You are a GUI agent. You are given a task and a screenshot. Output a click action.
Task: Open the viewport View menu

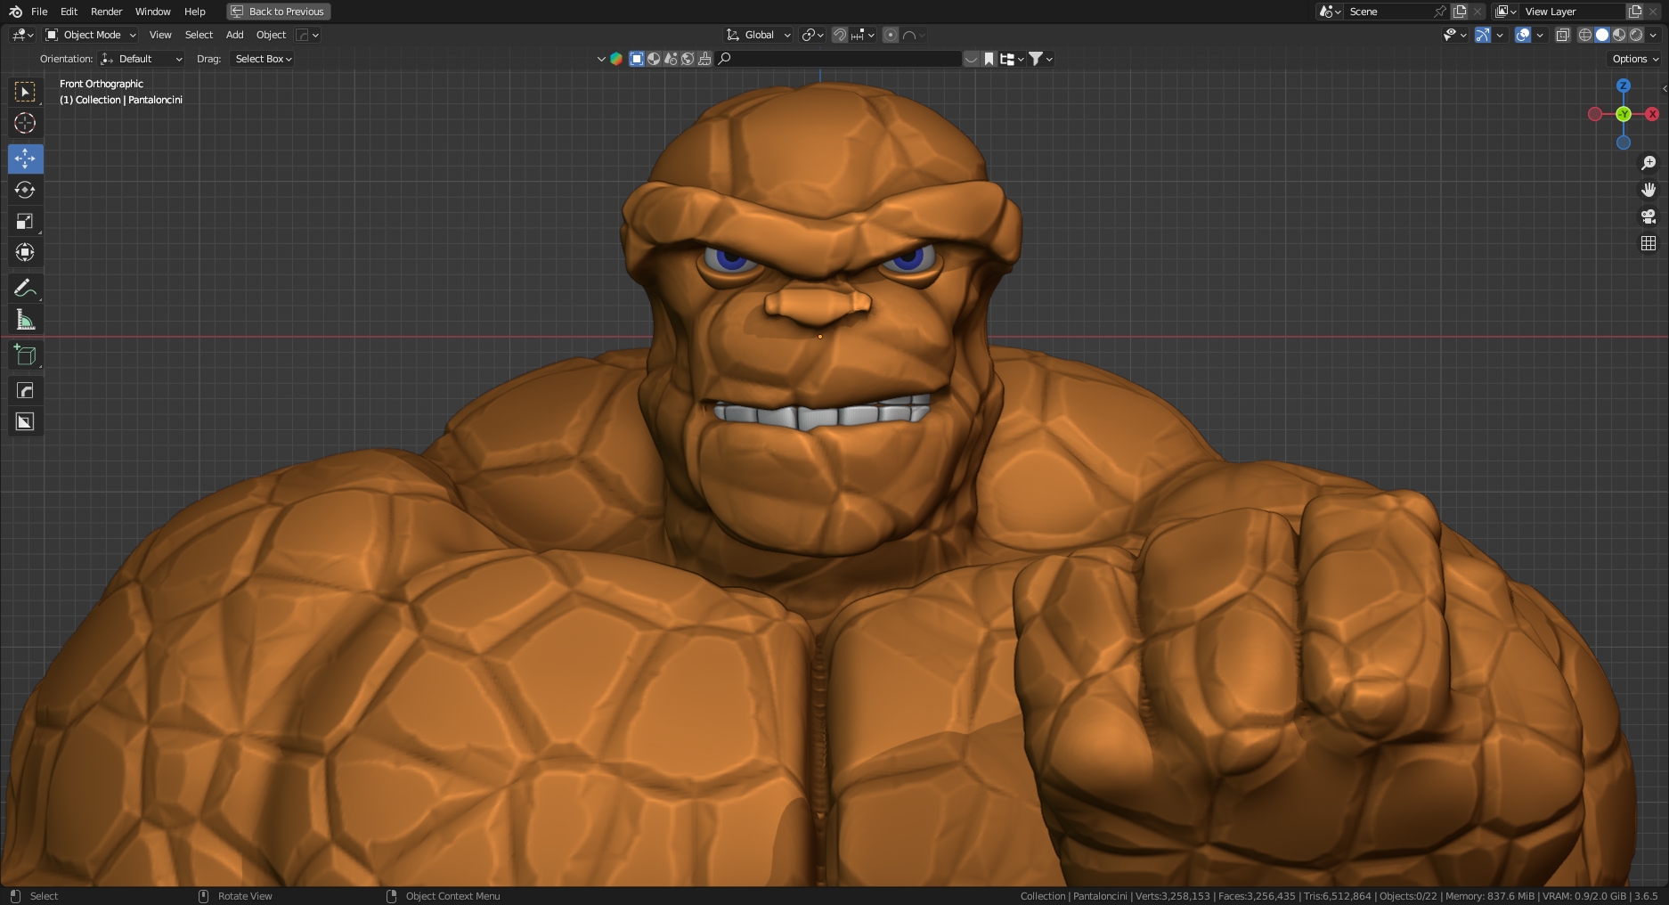[160, 35]
